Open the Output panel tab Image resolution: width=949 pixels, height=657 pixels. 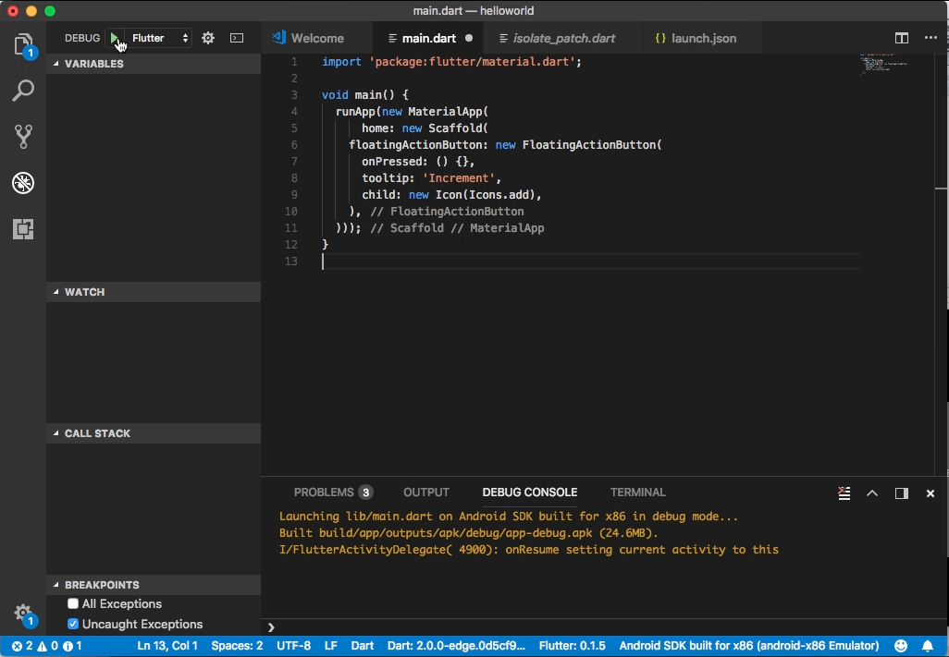click(x=426, y=492)
